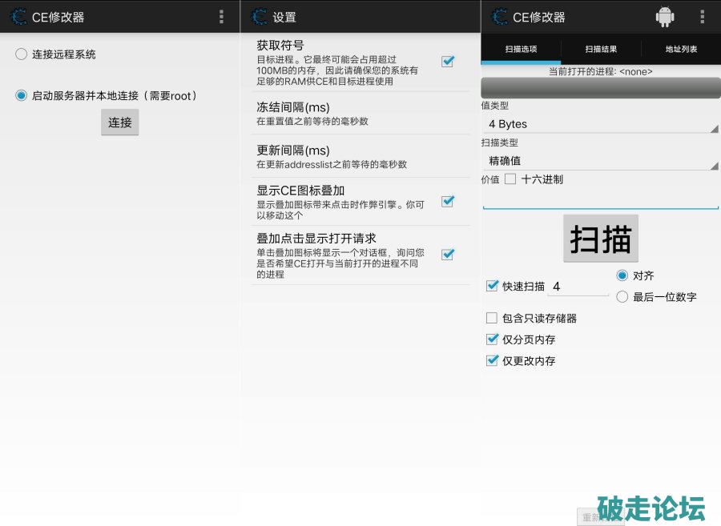Click the scan value input field
The width and height of the screenshot is (721, 526).
coord(601,199)
